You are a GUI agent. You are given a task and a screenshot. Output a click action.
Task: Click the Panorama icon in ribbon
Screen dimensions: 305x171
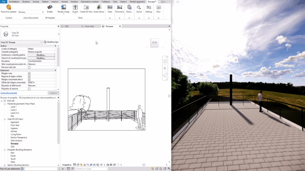[119, 7]
